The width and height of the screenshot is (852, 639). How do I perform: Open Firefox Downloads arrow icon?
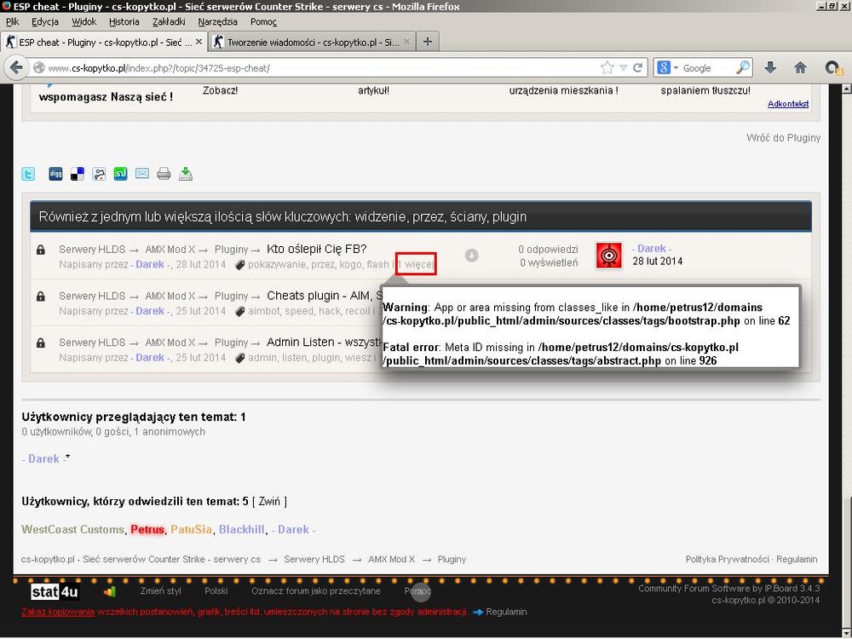coord(770,67)
